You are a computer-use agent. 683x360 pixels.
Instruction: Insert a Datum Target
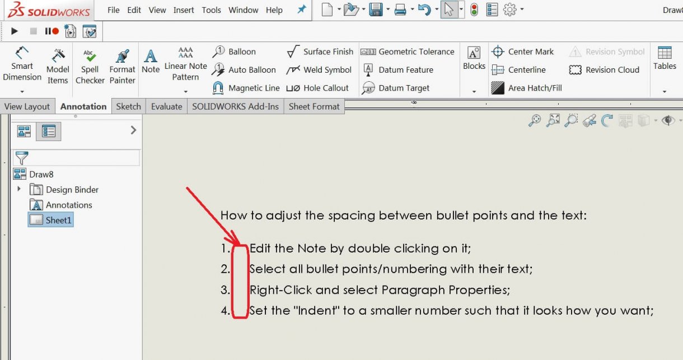[396, 88]
